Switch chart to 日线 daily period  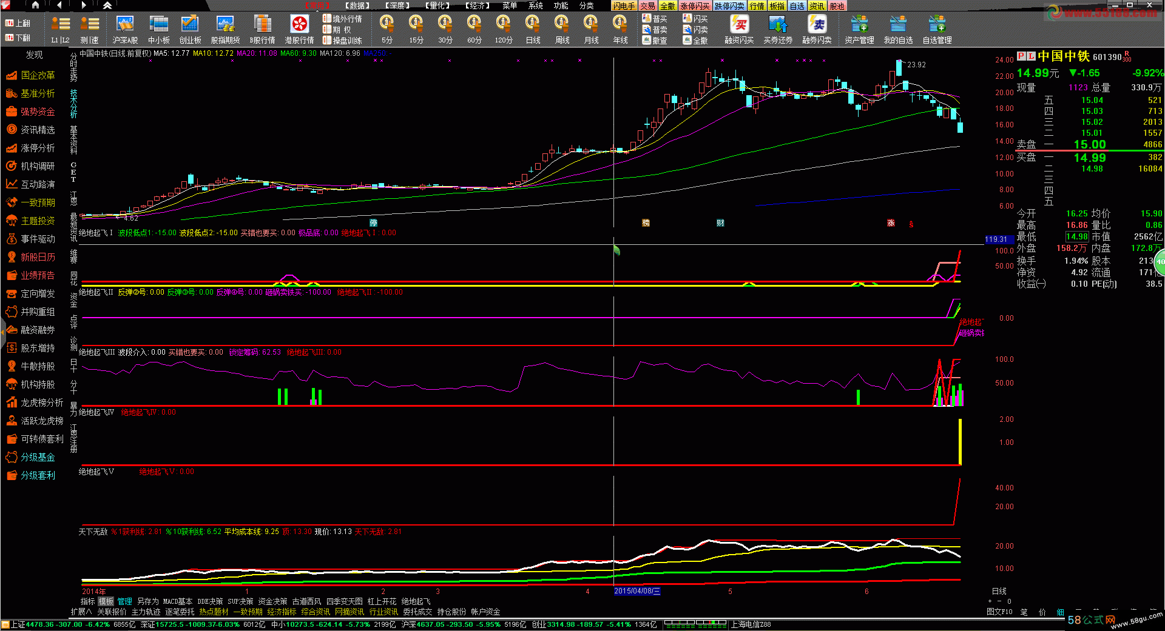tap(533, 29)
